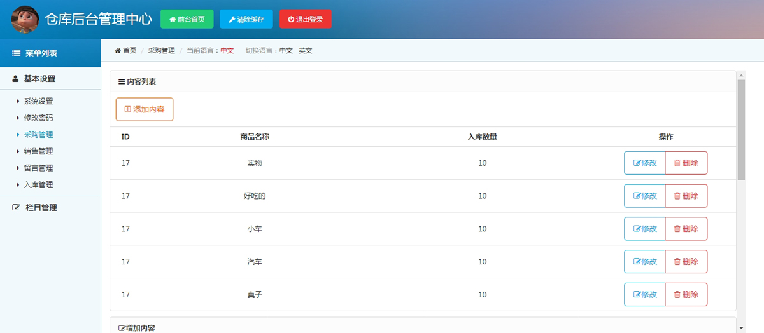Click the 添加内容 add content button
764x333 pixels.
[x=145, y=109]
